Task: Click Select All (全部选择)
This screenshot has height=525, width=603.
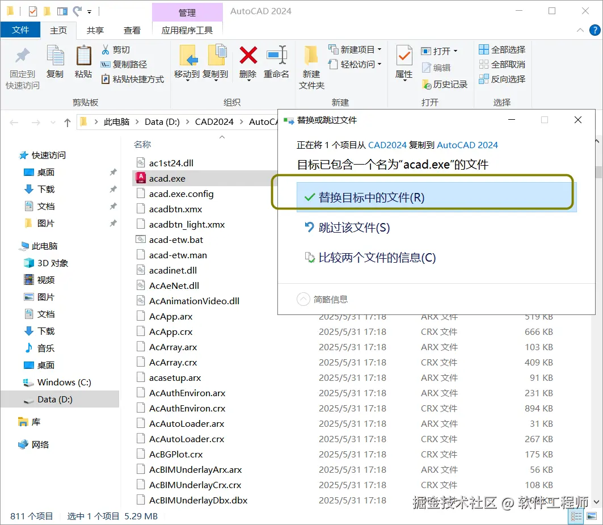Action: coord(502,49)
